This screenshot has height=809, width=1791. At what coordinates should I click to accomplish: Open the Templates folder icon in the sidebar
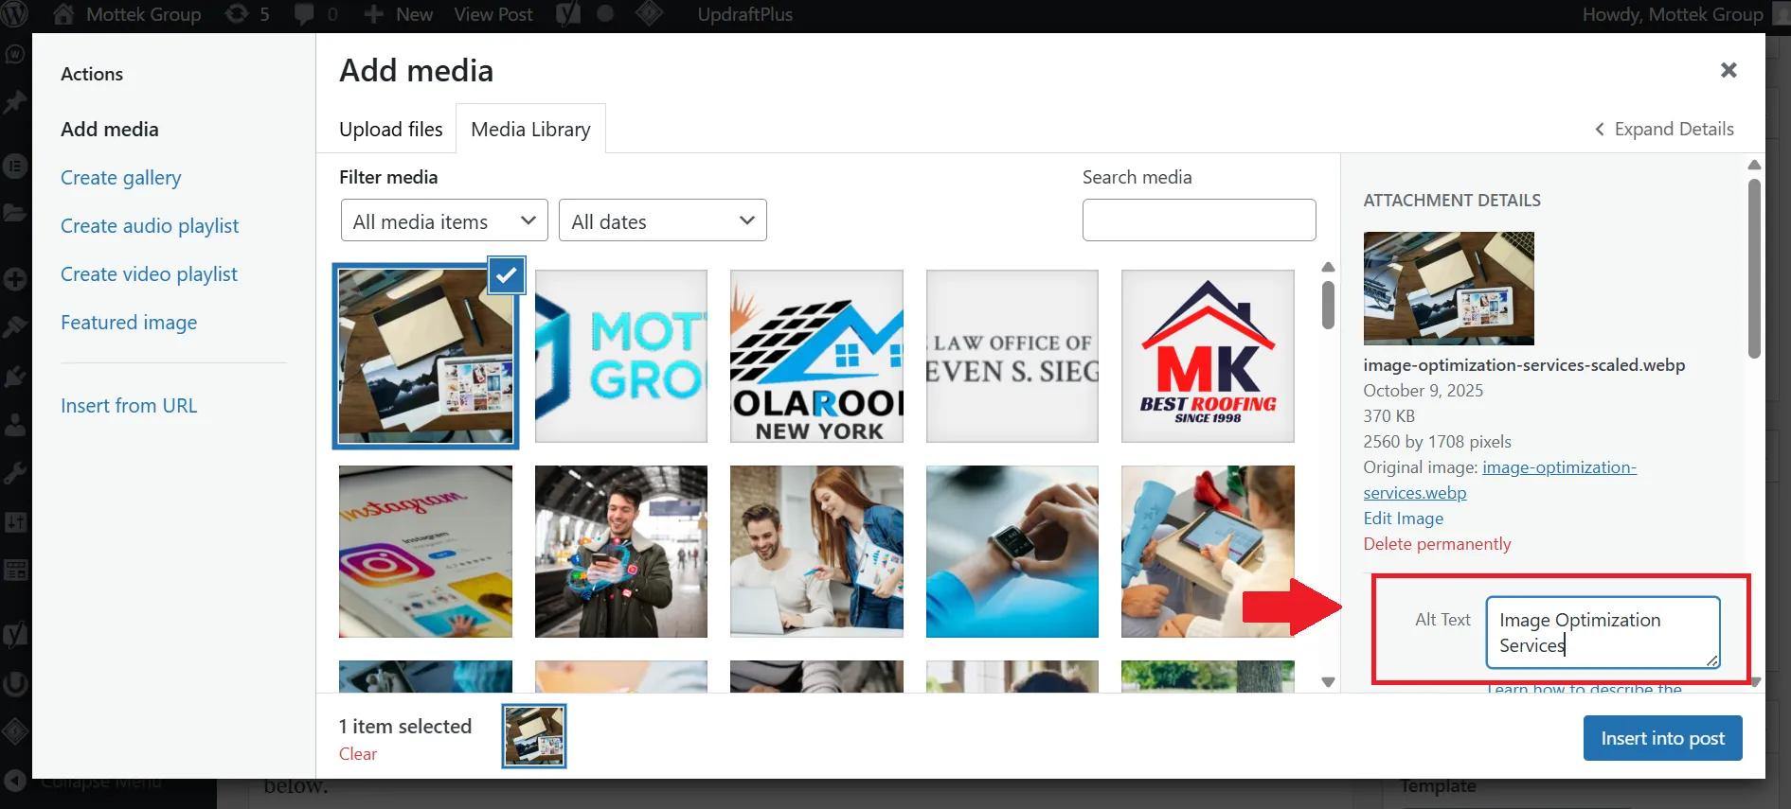tap(15, 212)
